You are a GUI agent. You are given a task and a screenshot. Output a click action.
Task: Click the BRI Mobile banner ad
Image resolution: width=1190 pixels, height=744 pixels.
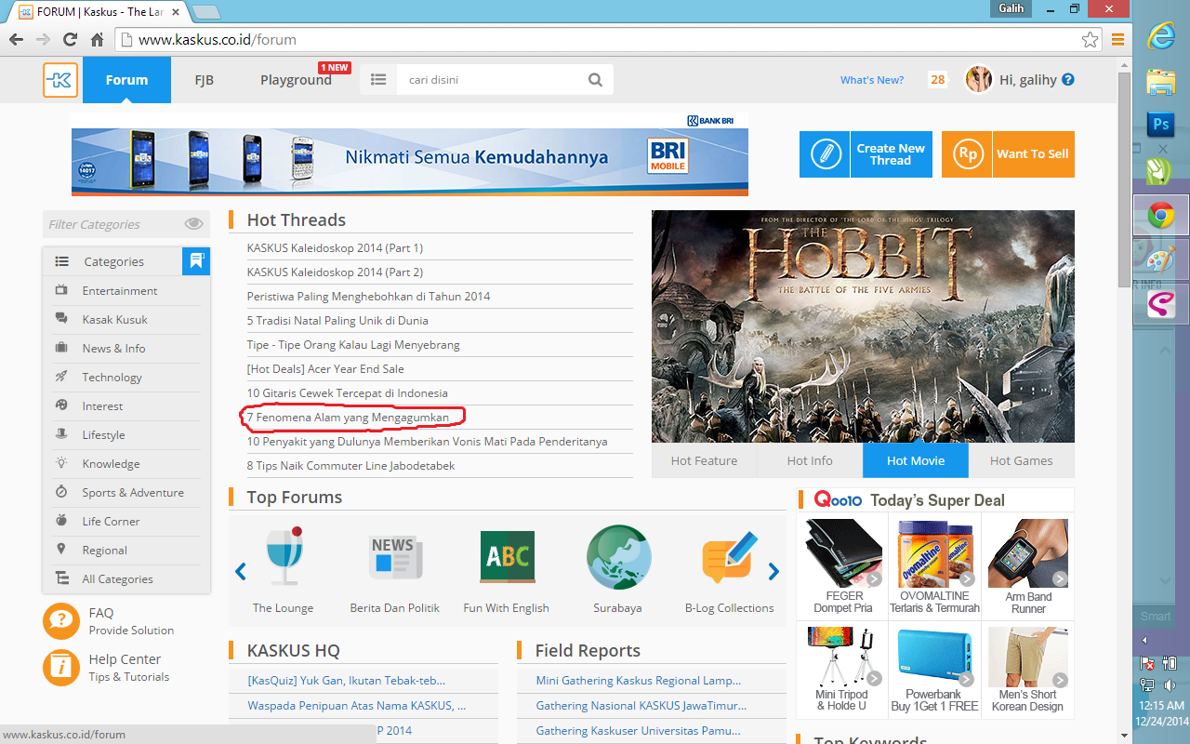[410, 154]
